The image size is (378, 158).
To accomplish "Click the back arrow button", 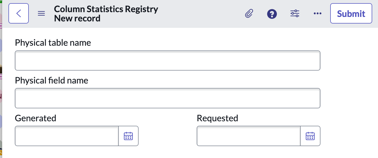I will pos(18,13).
